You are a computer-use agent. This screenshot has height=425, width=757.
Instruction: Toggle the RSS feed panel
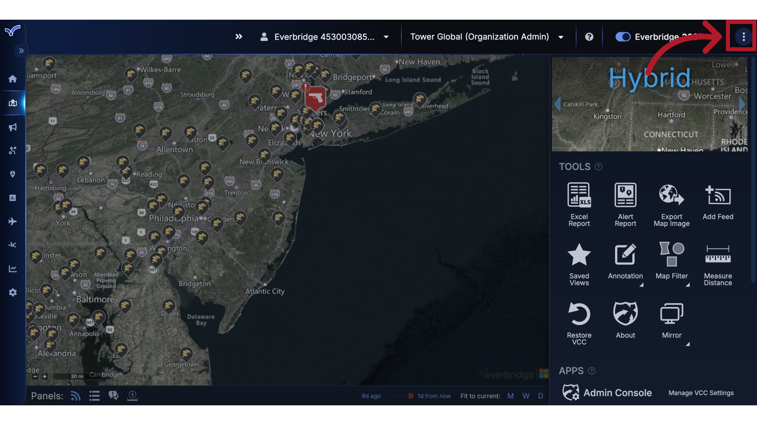pyautogui.click(x=75, y=396)
